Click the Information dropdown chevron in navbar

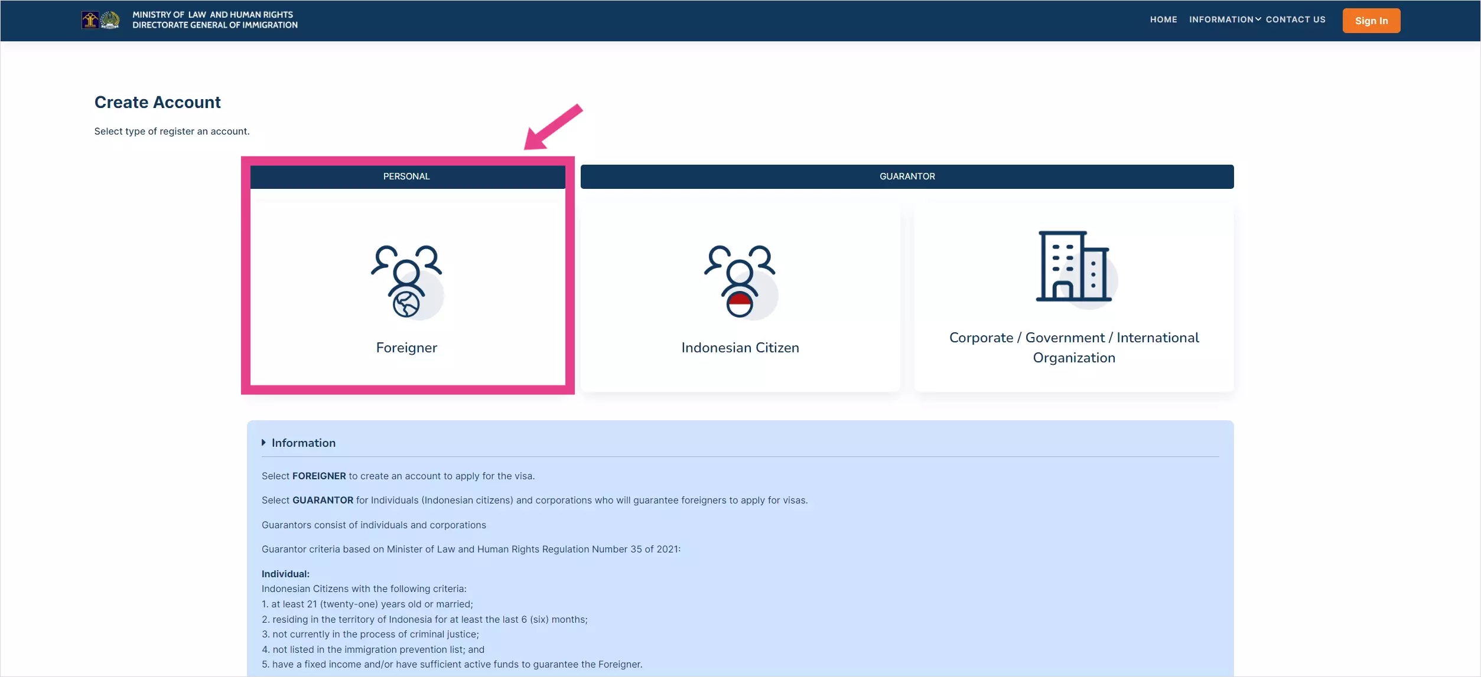click(1258, 19)
